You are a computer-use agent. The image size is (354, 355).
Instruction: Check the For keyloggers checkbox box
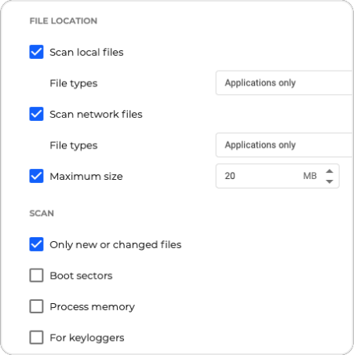click(x=36, y=337)
